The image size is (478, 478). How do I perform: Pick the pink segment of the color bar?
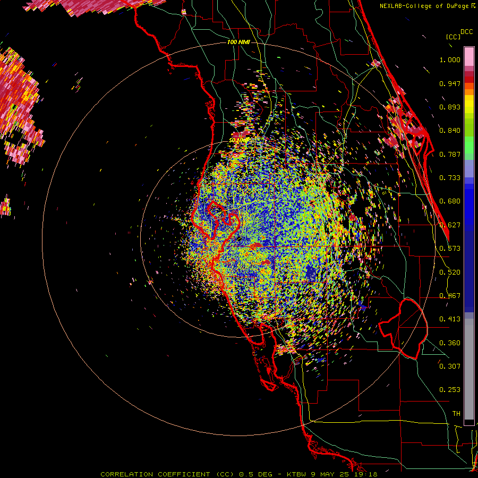[x=469, y=57]
